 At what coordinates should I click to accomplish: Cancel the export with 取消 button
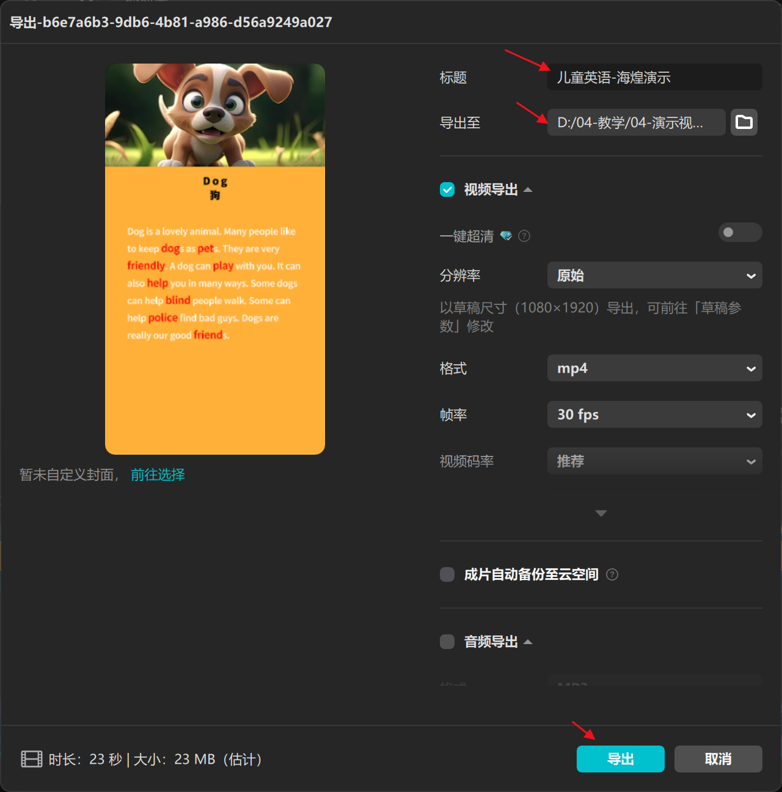pyautogui.click(x=718, y=759)
